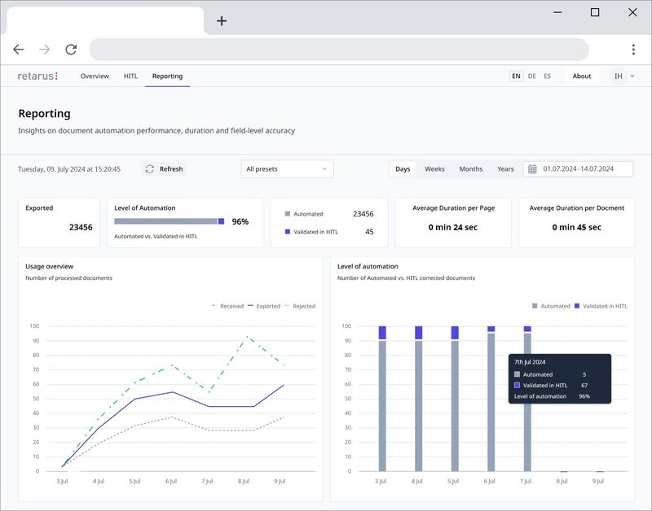The image size is (652, 511).
Task: Select the Reporting tab
Action: [167, 76]
